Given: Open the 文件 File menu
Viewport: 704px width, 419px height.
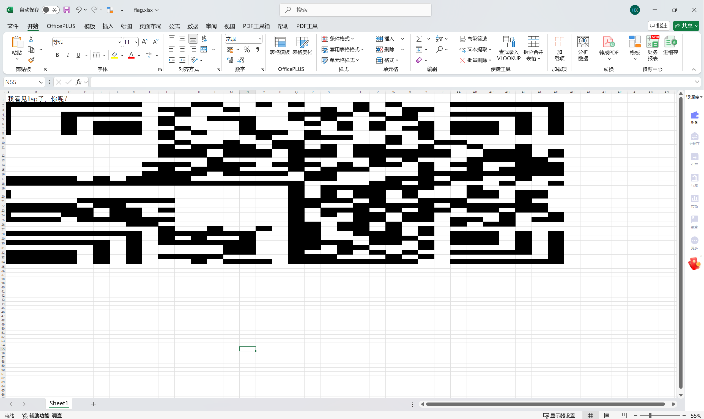Looking at the screenshot, I should coord(13,26).
